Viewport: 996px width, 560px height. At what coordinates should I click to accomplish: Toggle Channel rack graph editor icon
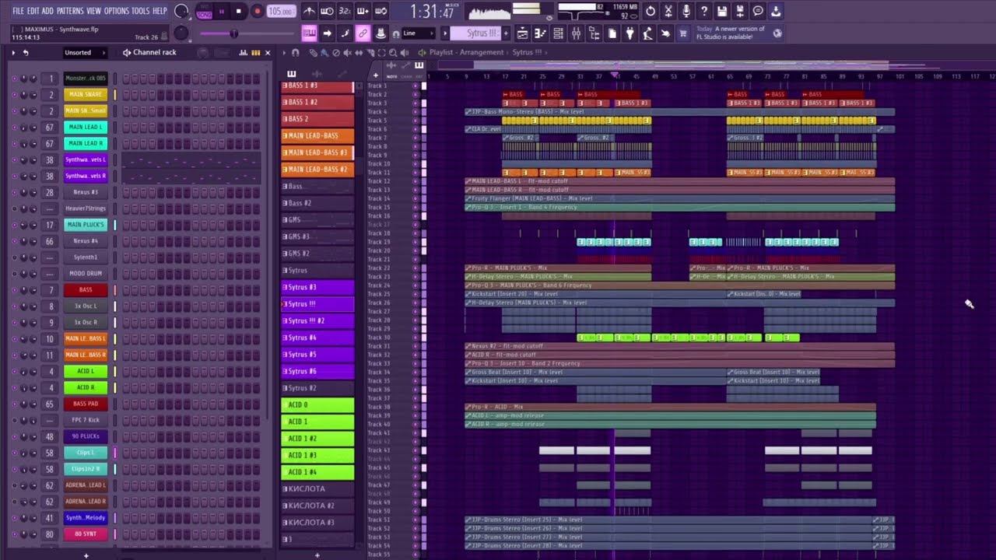pyautogui.click(x=244, y=53)
